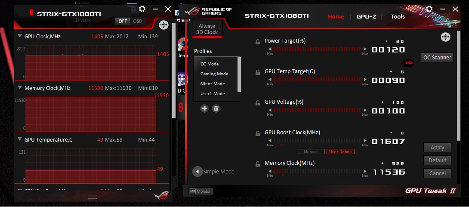Screen dimensions: 469x207
Task: Apply the current settings
Action: pos(437,148)
